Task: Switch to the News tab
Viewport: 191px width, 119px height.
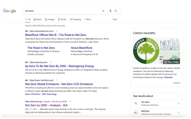Action: coord(38,19)
